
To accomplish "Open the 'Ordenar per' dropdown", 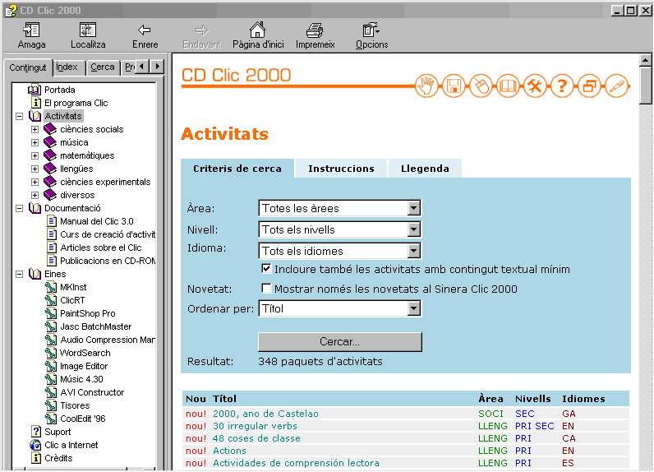I will (413, 309).
